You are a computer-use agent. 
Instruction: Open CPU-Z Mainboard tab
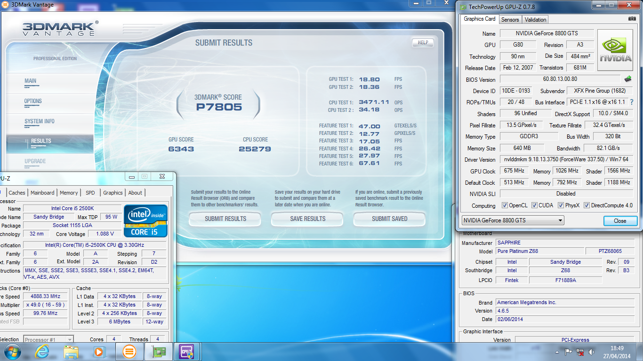42,193
